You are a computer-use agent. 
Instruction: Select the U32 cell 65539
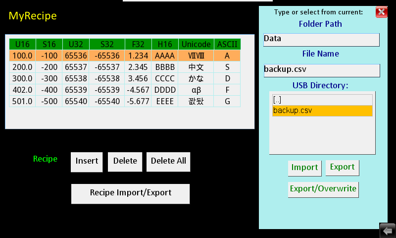click(x=76, y=90)
